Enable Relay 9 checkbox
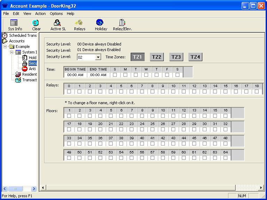Screen dimensions: 267x200 pyautogui.click(x=163, y=92)
